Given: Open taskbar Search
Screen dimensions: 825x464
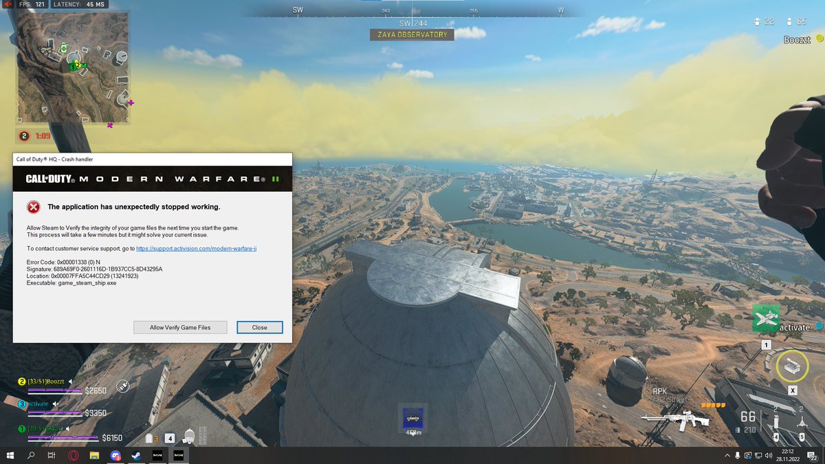Looking at the screenshot, I should point(31,456).
